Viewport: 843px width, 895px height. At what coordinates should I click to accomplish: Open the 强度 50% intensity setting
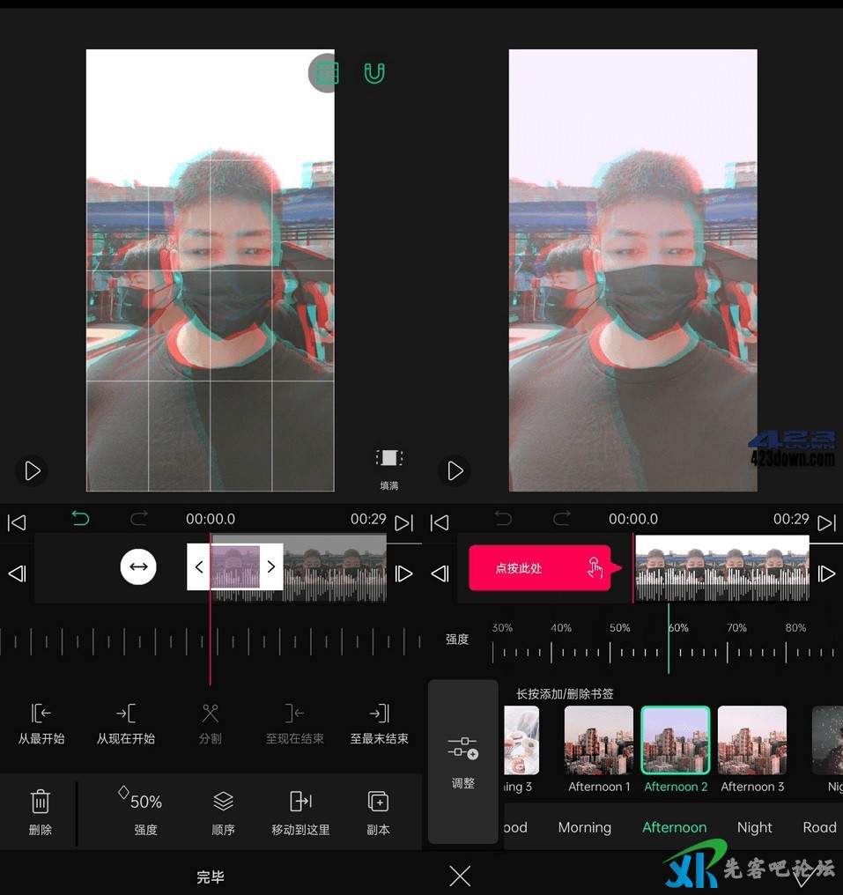point(145,802)
